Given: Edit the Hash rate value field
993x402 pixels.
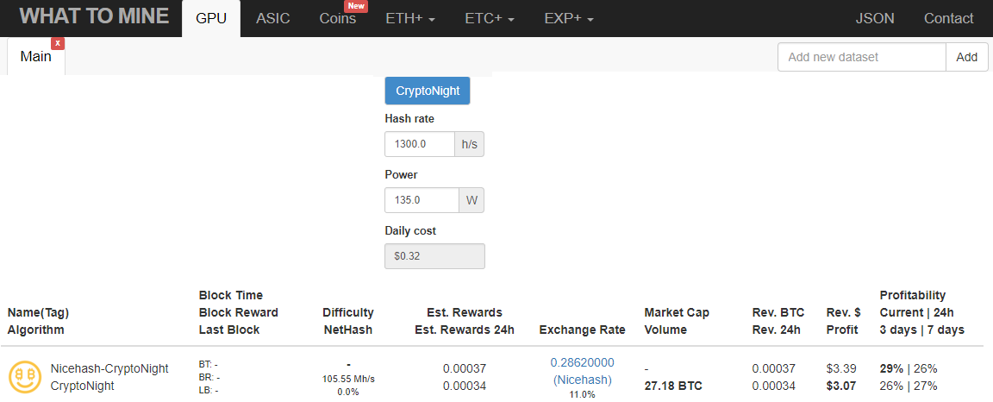Looking at the screenshot, I should 420,144.
